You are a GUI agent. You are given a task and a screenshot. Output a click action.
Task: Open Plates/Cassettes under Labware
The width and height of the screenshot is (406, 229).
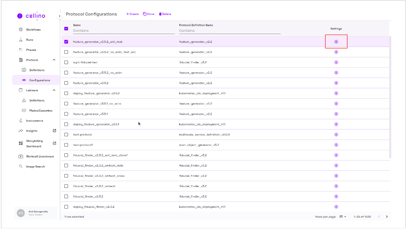click(41, 111)
